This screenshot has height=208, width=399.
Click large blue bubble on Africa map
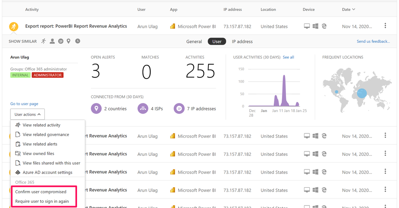(x=362, y=93)
